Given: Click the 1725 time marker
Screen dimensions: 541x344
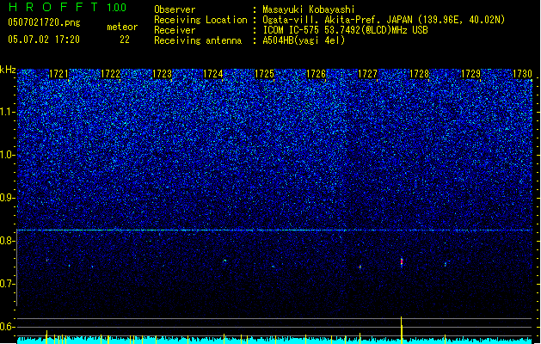Looking at the screenshot, I should [264, 74].
